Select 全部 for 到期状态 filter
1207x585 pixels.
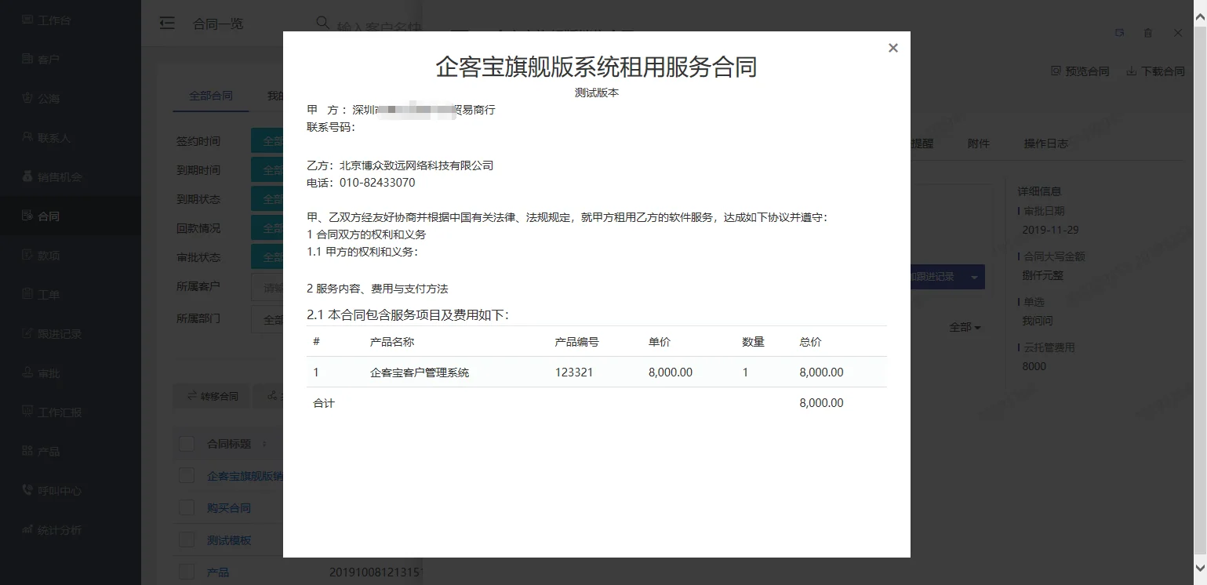coord(267,199)
